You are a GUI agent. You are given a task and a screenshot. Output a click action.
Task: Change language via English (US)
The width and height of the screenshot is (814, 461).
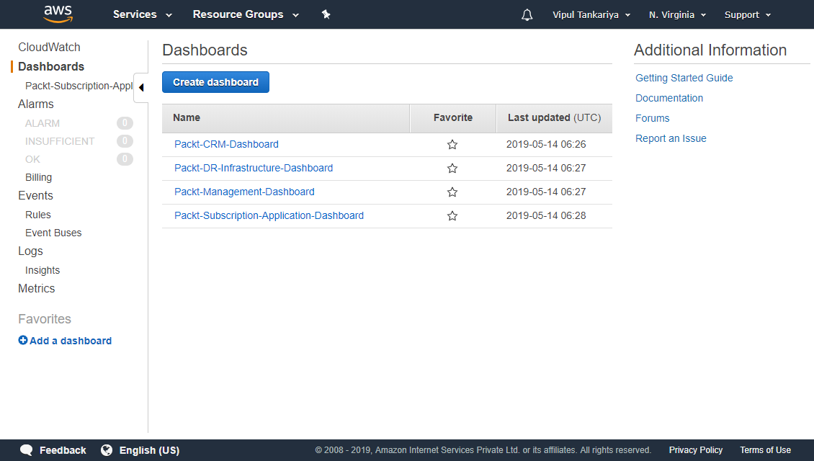[150, 450]
